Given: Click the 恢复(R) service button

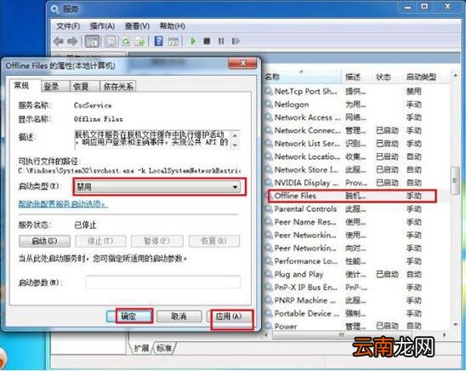Looking at the screenshot, I should [x=214, y=241].
